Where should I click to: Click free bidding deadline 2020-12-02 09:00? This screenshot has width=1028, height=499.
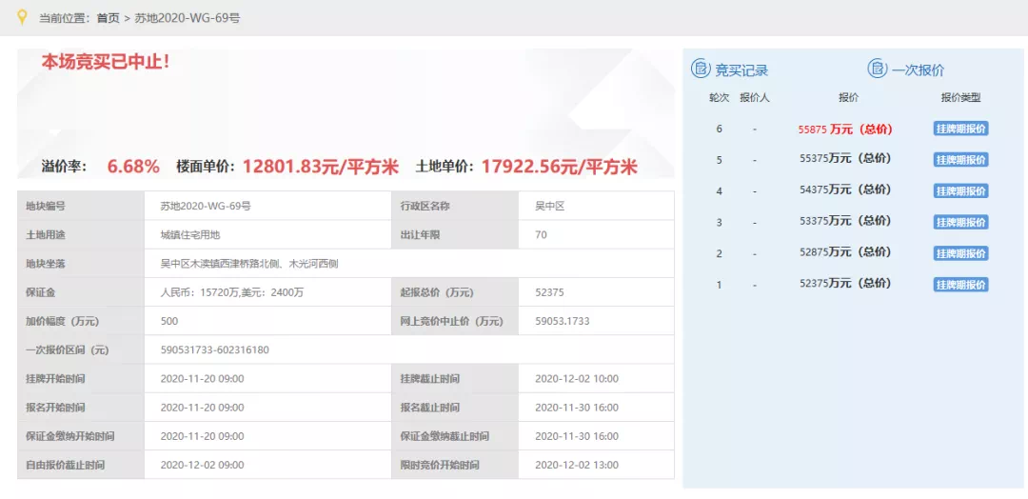[x=202, y=466]
